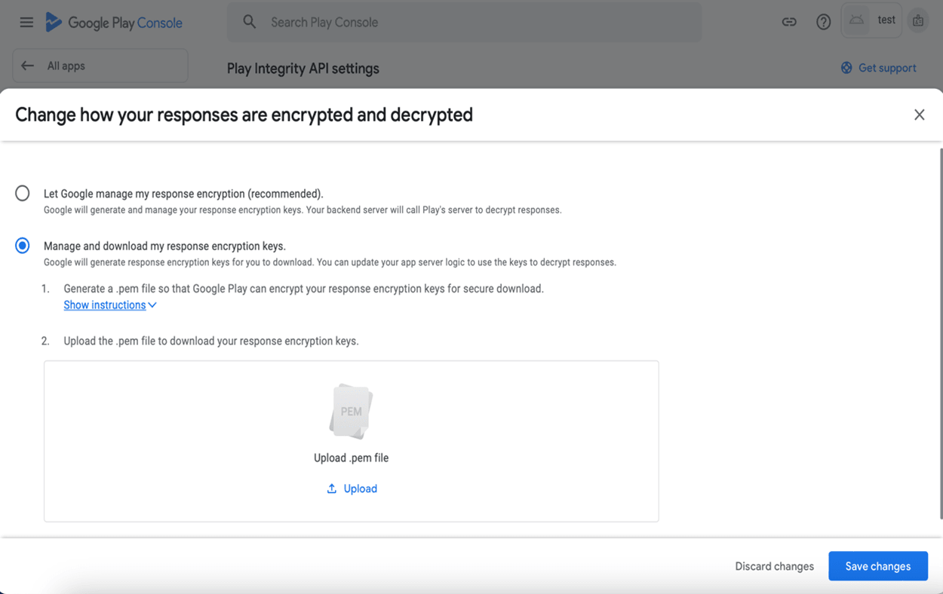943x594 pixels.
Task: Click chevron next to Show instructions
Action: click(152, 305)
